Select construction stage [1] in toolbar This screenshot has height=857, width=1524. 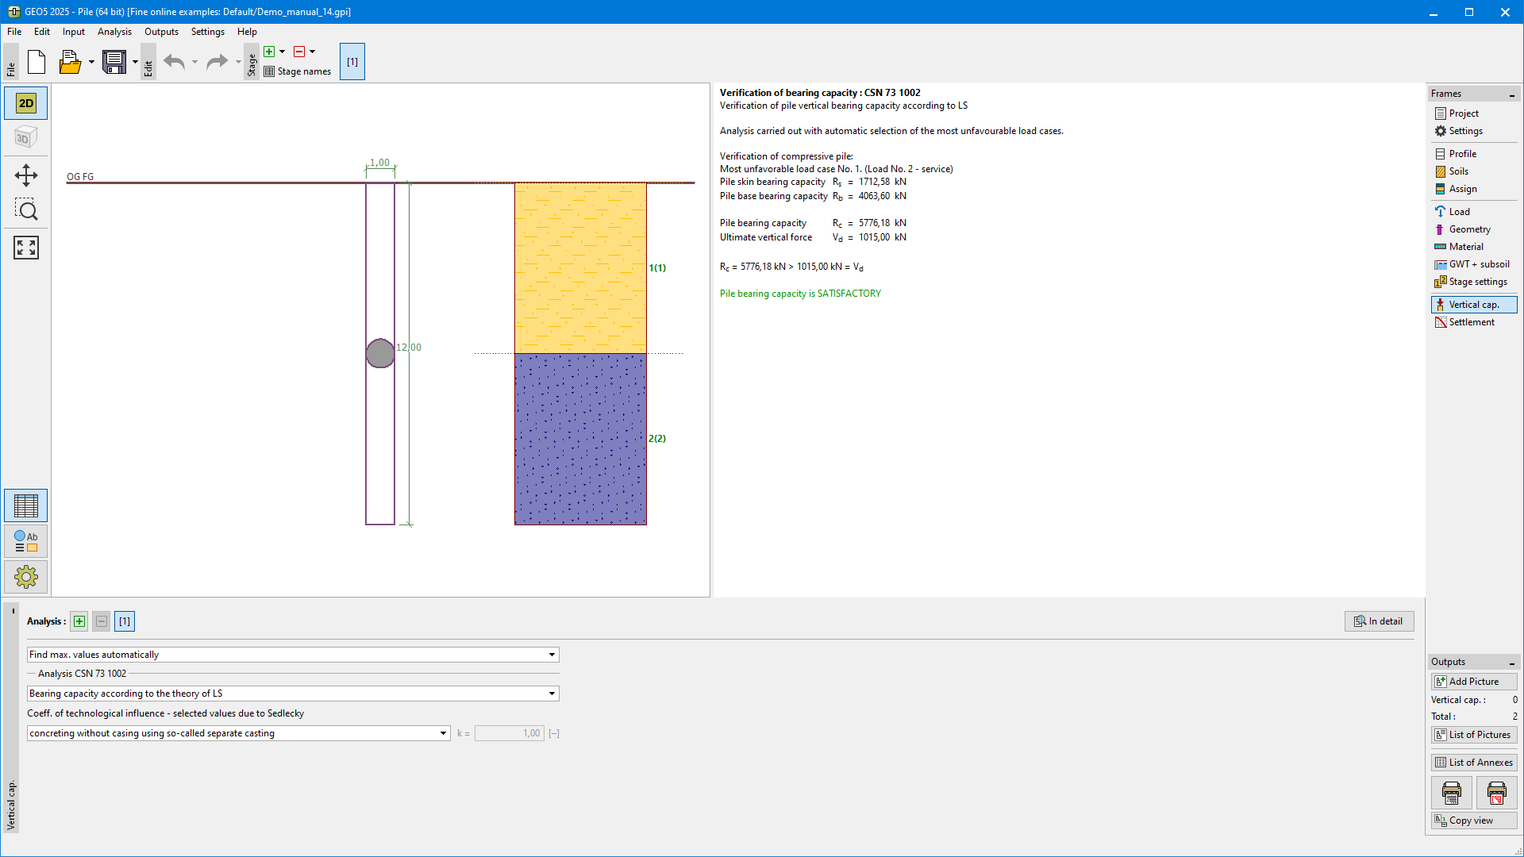coord(352,62)
